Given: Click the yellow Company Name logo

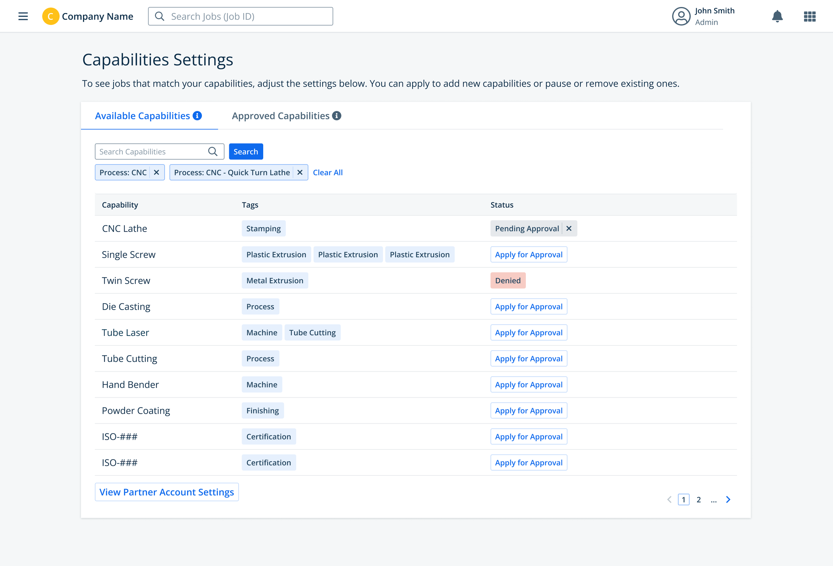Looking at the screenshot, I should point(51,16).
